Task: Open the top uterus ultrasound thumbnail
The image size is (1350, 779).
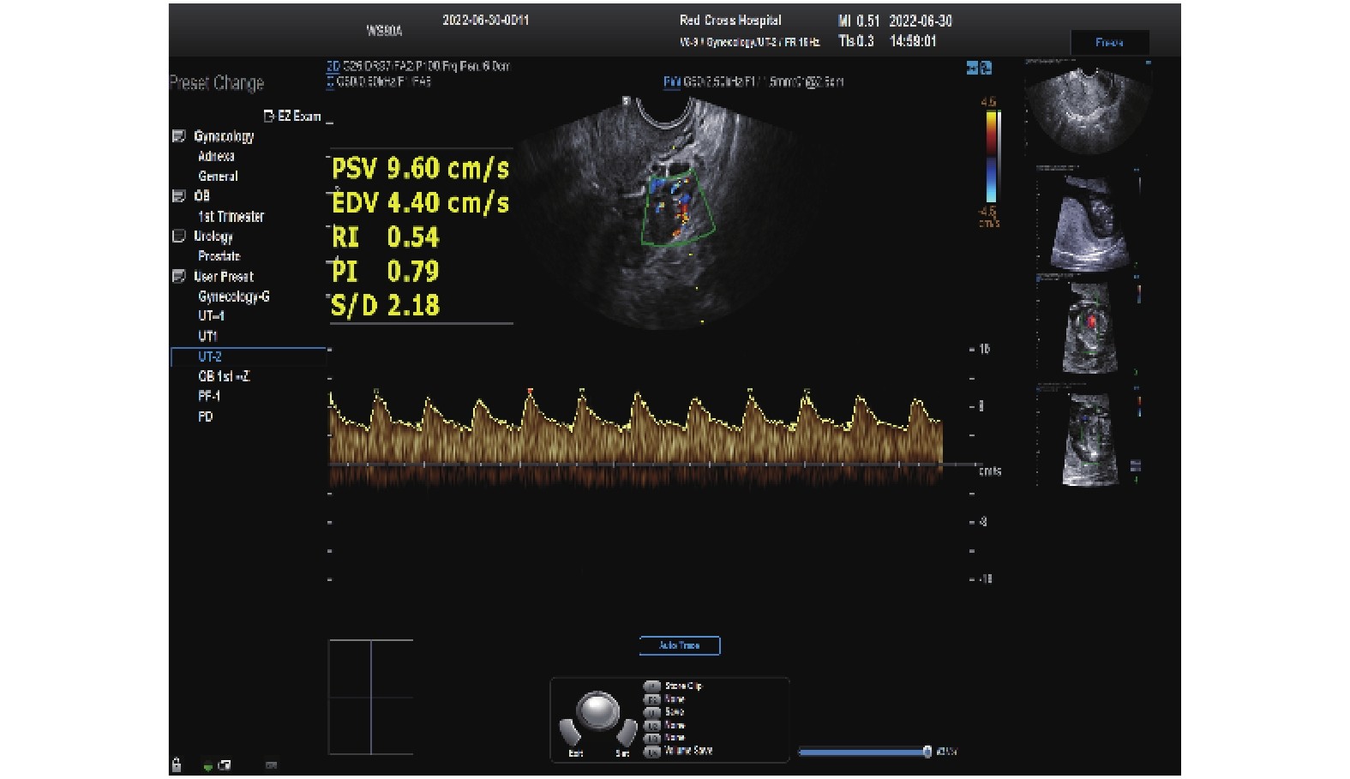Action: click(x=1087, y=109)
